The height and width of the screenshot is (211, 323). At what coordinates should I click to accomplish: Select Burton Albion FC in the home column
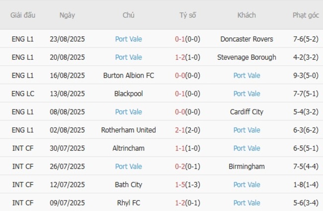click(x=129, y=76)
